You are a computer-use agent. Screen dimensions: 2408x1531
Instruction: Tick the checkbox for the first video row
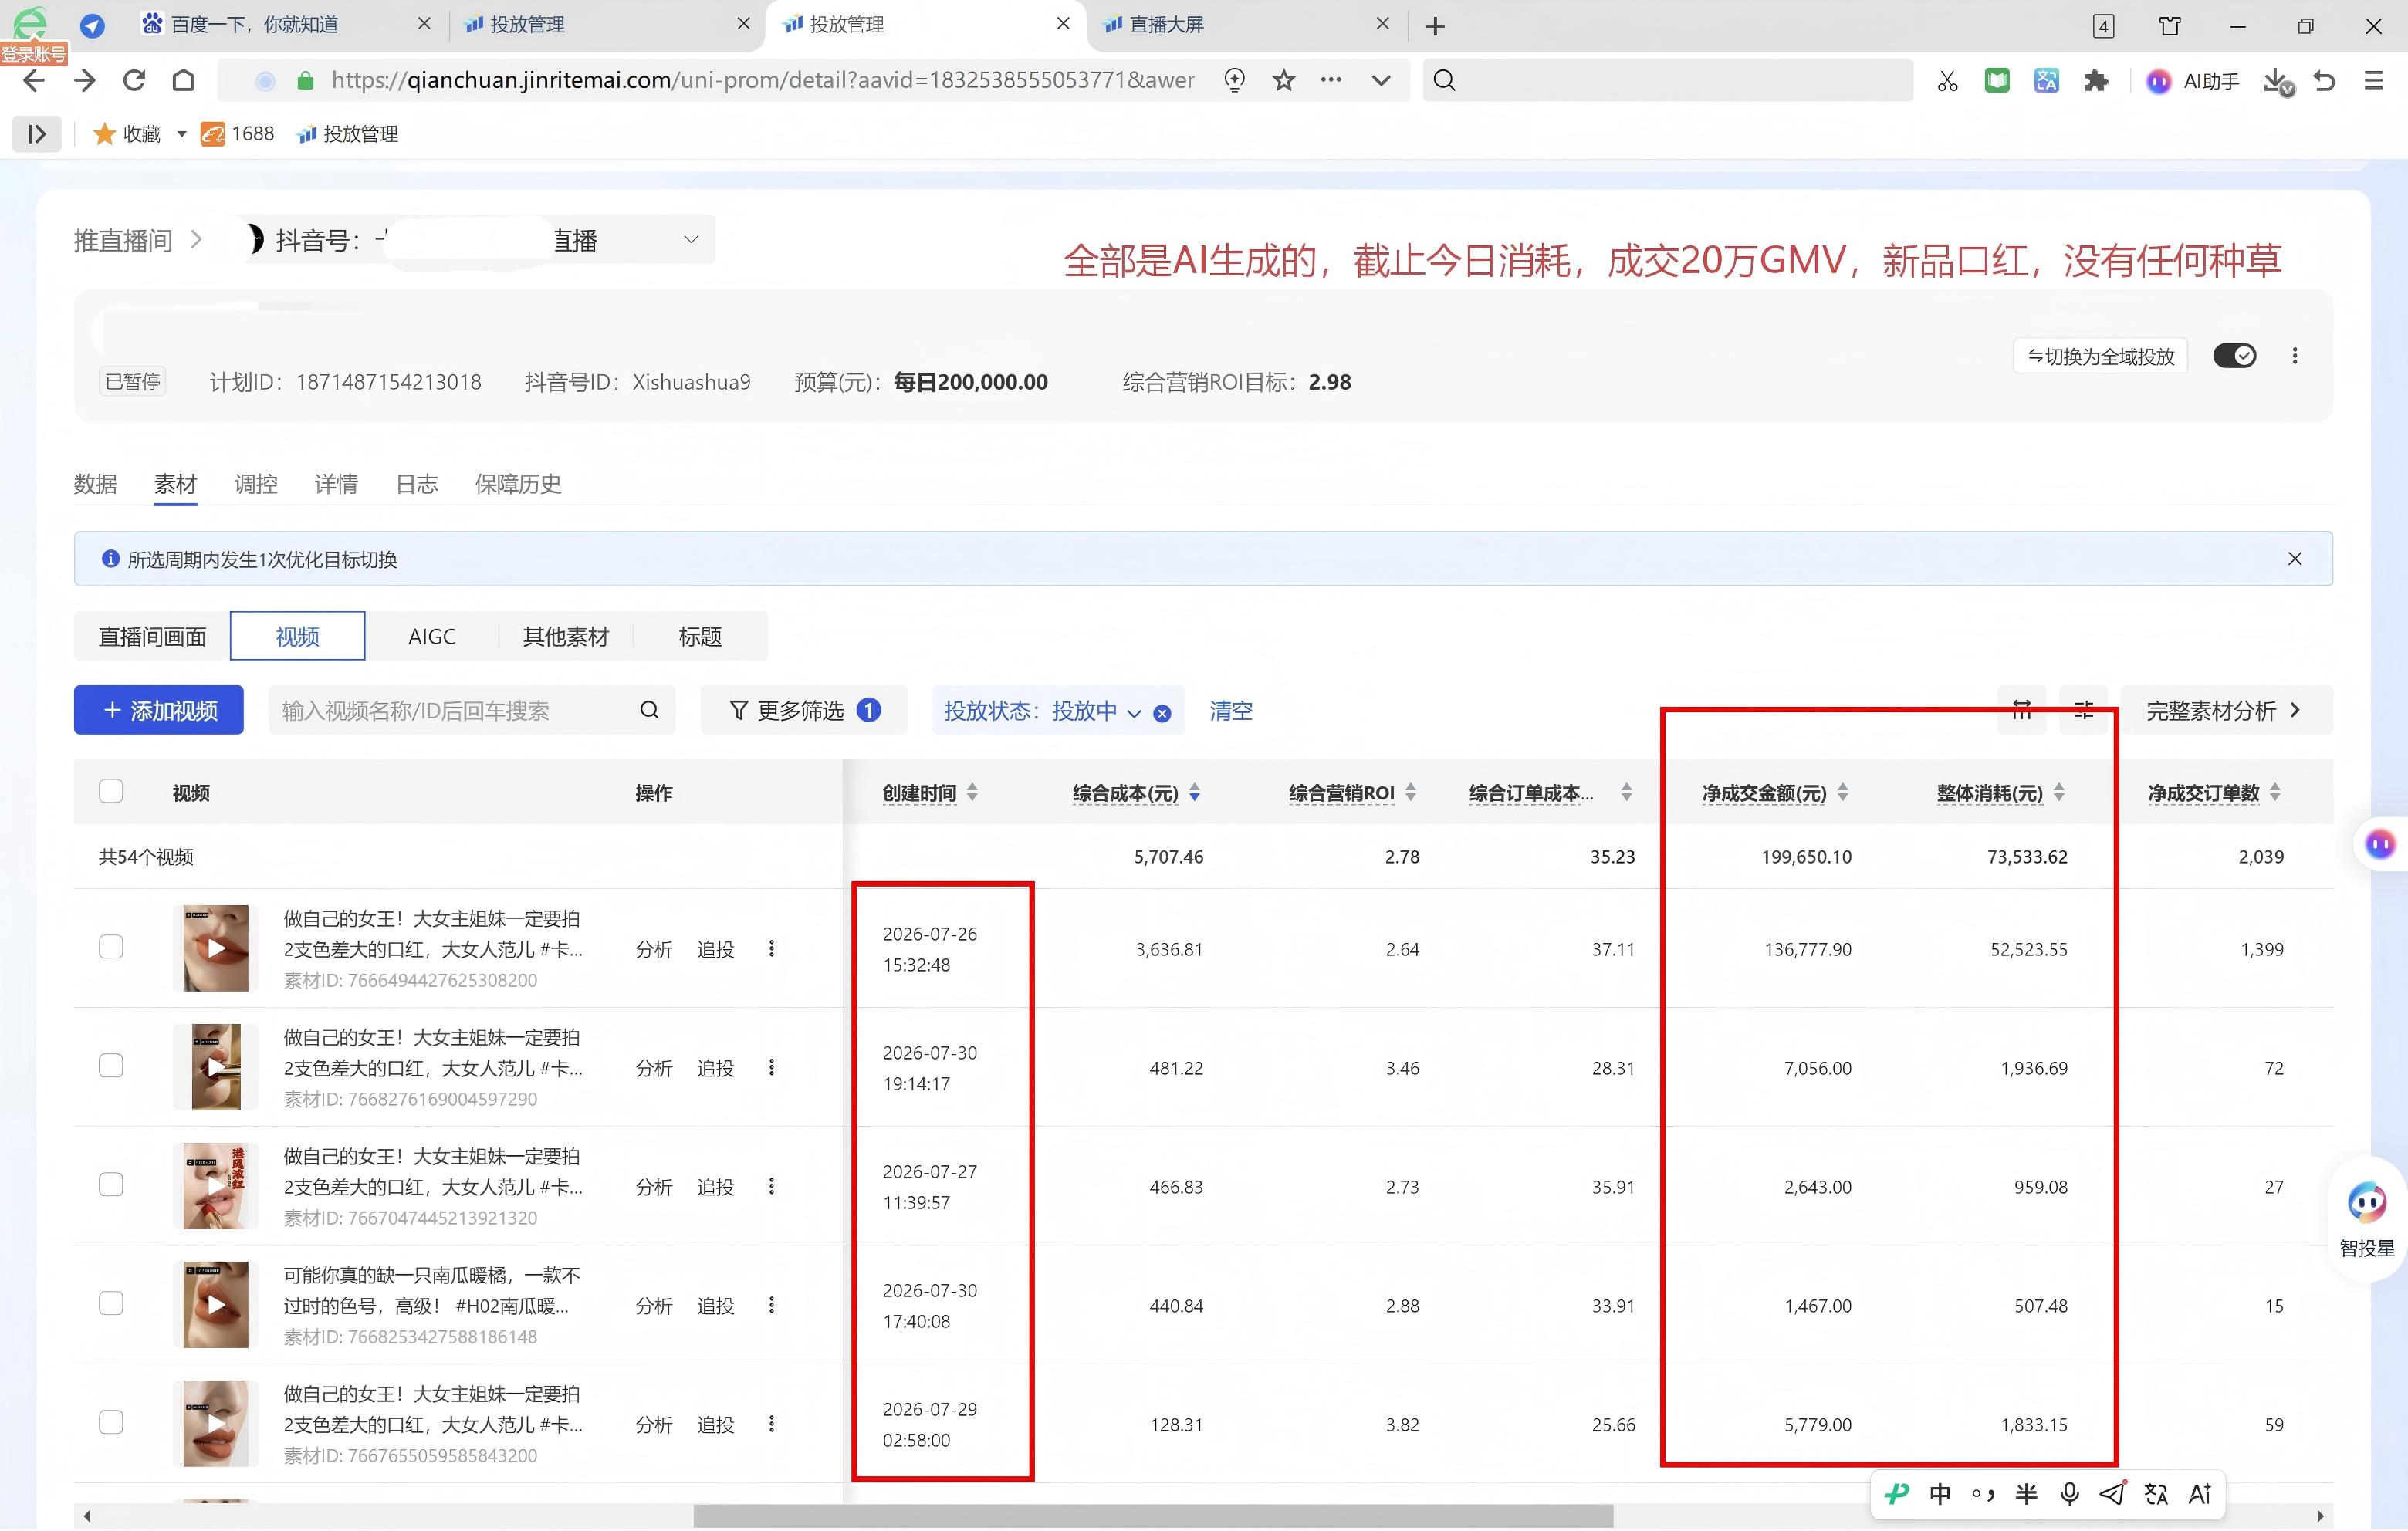[x=111, y=948]
